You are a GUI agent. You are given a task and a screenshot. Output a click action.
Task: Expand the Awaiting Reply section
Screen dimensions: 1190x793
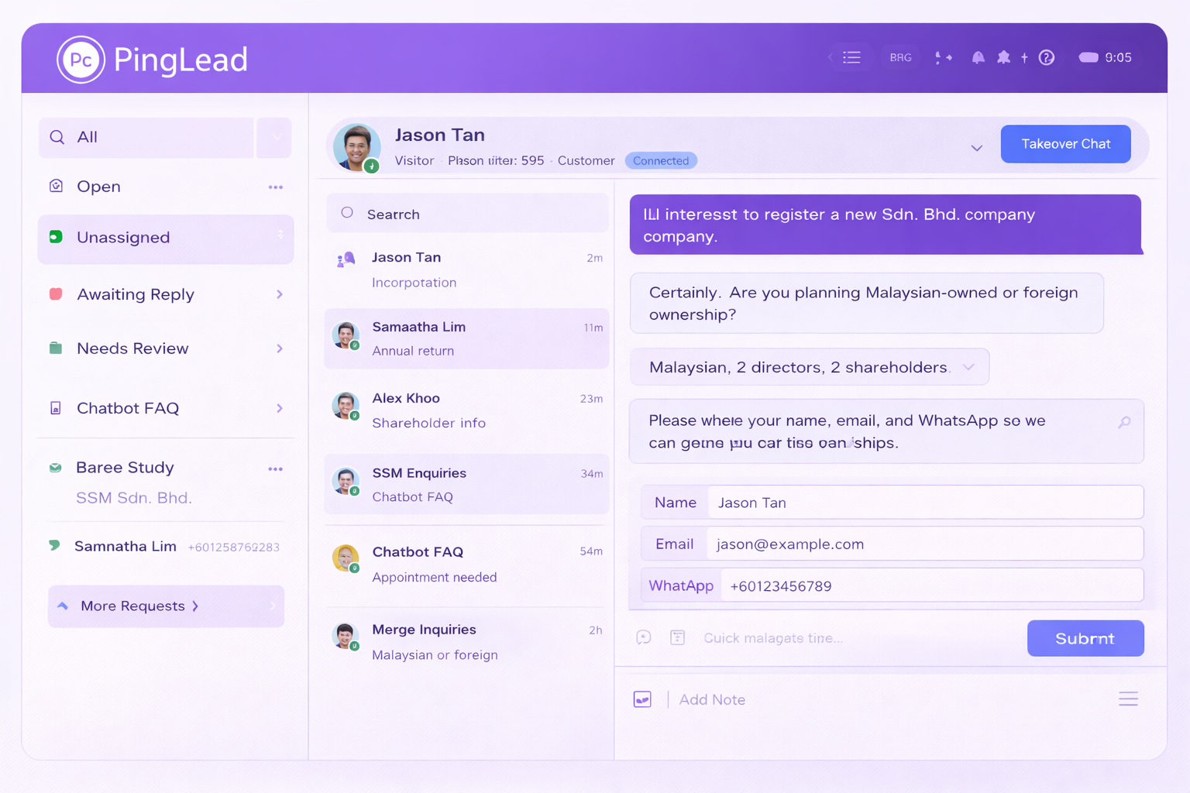[280, 294]
